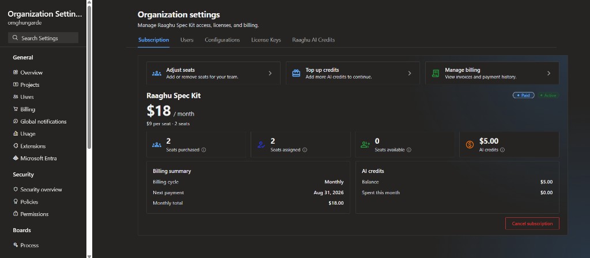Image resolution: width=590 pixels, height=258 pixels.
Task: Open Manage billing card title
Action: pos(463,70)
